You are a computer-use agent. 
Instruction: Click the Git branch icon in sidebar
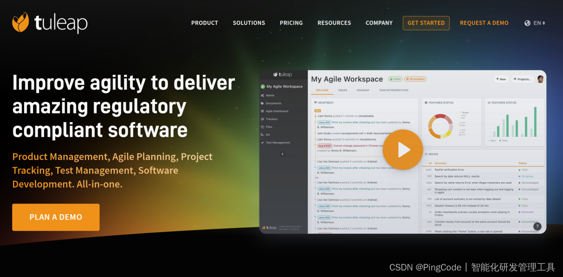(x=262, y=135)
